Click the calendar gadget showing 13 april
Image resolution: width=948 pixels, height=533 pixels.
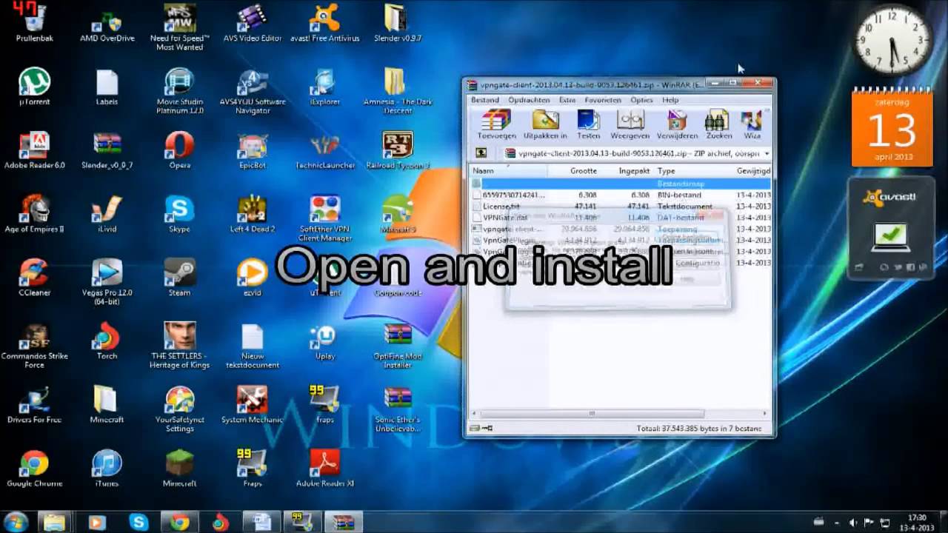click(892, 127)
